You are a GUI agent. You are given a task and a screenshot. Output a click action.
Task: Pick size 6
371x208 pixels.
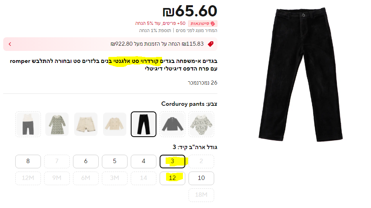86,162
